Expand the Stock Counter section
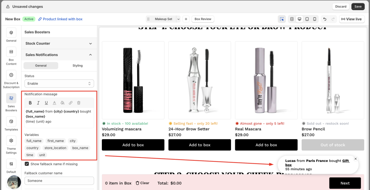370x190 pixels. 59,43
